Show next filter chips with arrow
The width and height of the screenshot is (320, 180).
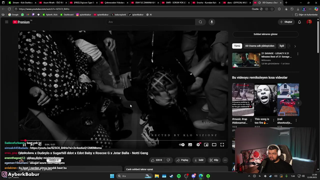[295, 46]
